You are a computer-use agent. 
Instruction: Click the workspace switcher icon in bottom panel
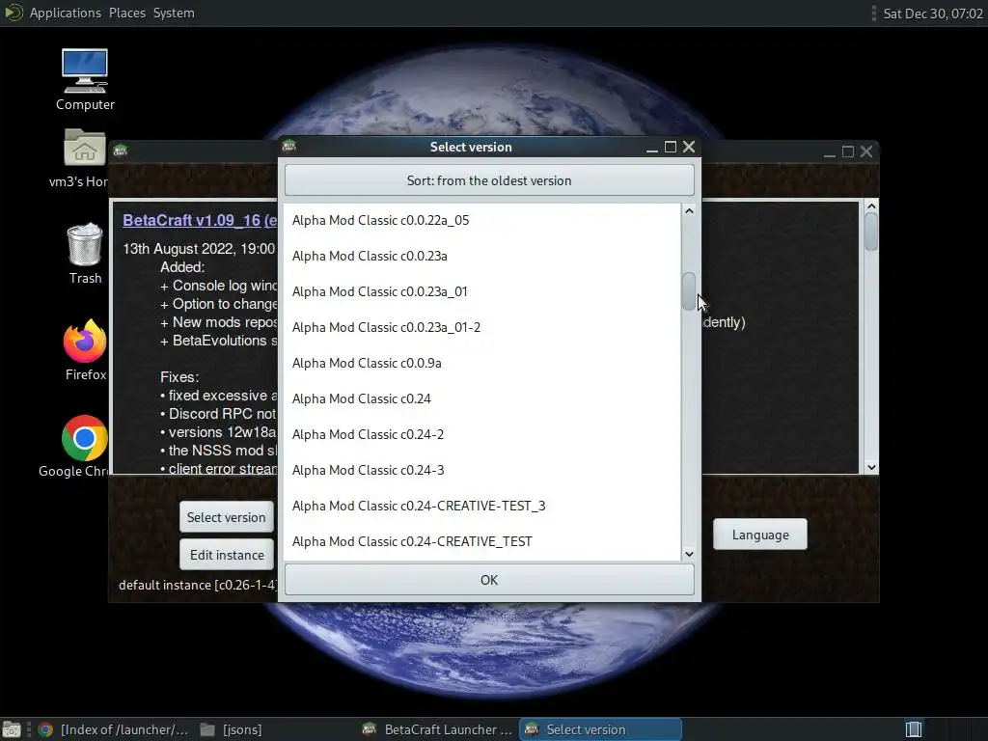(x=914, y=729)
